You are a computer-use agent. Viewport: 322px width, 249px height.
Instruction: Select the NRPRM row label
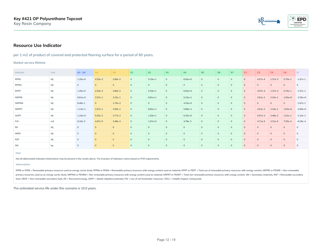tap(19, 103)
